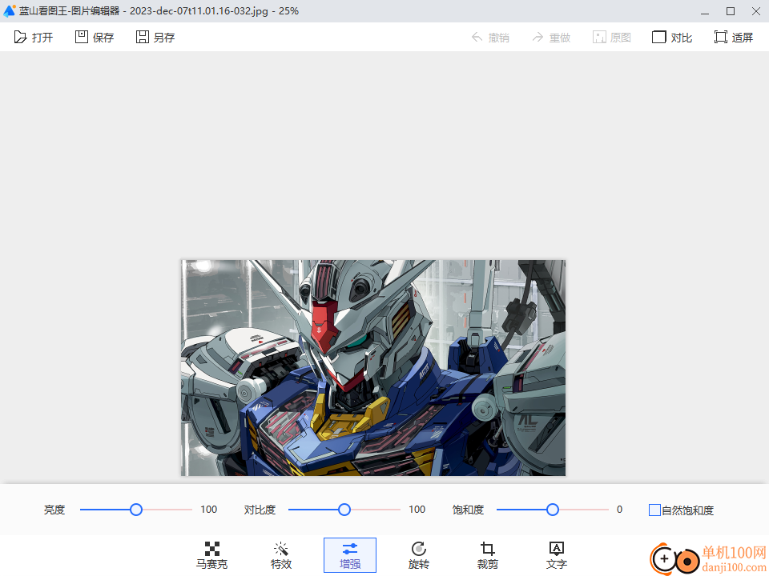Click the 亮度 brightness slider handle
The width and height of the screenshot is (769, 576).
[x=136, y=510]
